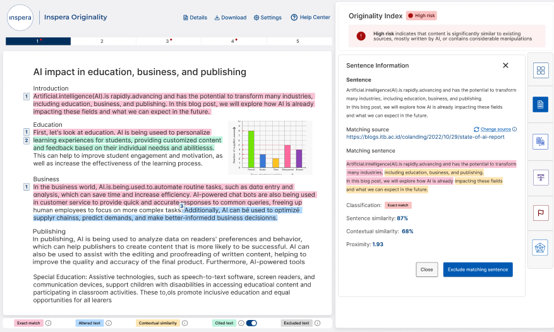554x332 pixels.
Task: Select green cited text about learning experiences
Action: pos(128,144)
